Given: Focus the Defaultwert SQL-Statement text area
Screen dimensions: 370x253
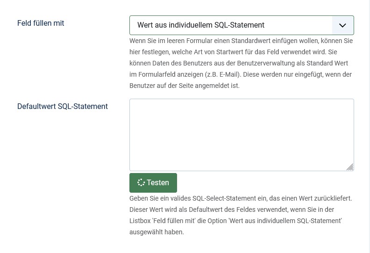Looking at the screenshot, I should [x=242, y=135].
